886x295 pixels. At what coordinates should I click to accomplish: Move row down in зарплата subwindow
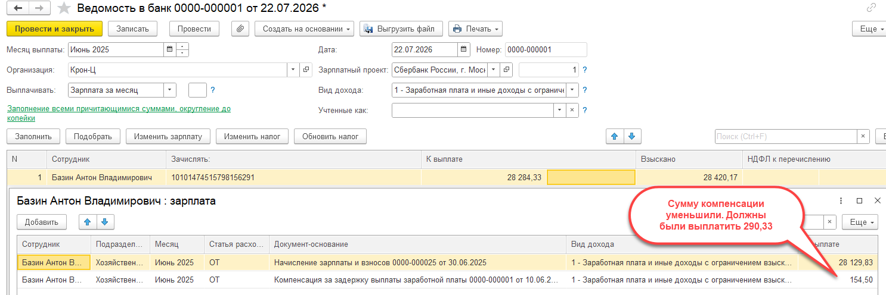[105, 222]
